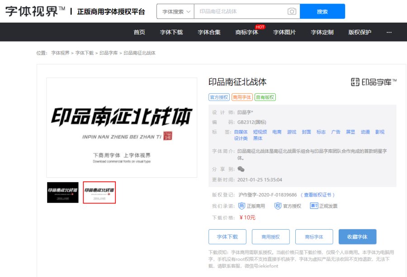Click the 收藏字体 button
Image resolution: width=407 pixels, height=277 pixels.
pos(358,236)
